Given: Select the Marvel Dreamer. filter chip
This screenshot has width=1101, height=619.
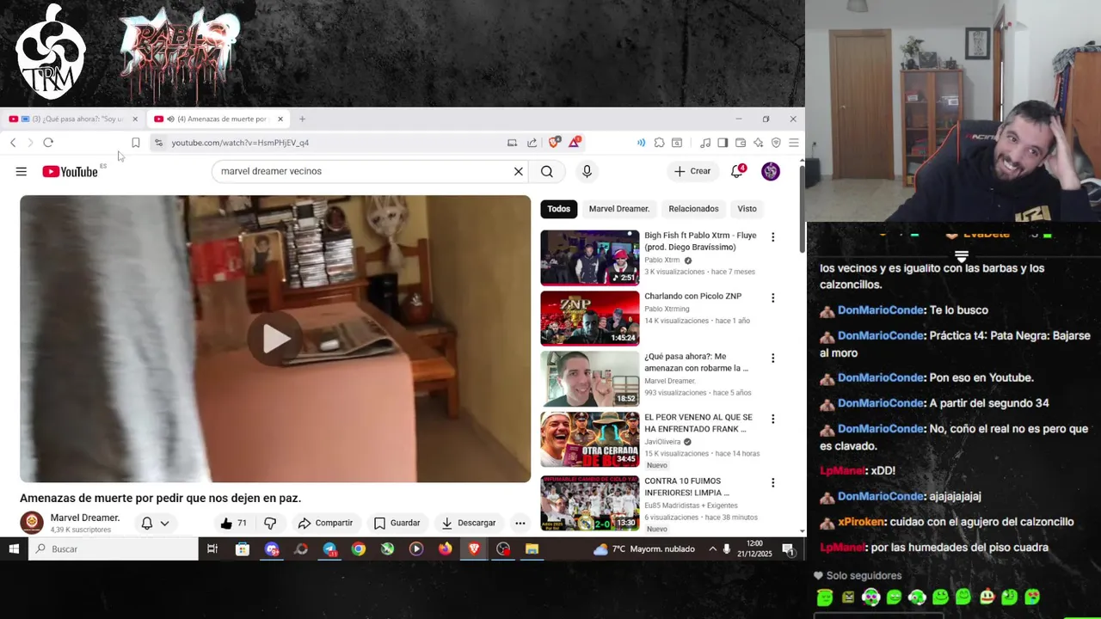Looking at the screenshot, I should click(619, 209).
